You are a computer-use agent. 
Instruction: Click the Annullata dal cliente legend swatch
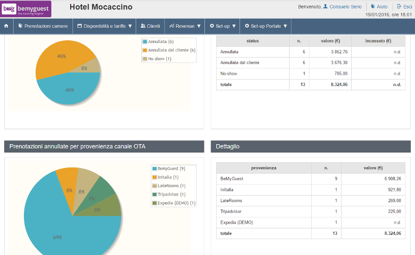coord(145,50)
